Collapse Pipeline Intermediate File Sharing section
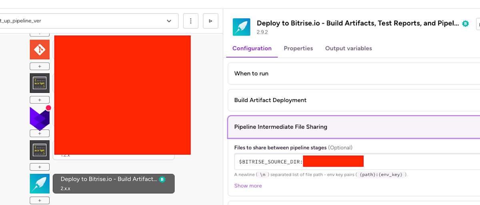Image resolution: width=480 pixels, height=205 pixels. click(x=354, y=127)
